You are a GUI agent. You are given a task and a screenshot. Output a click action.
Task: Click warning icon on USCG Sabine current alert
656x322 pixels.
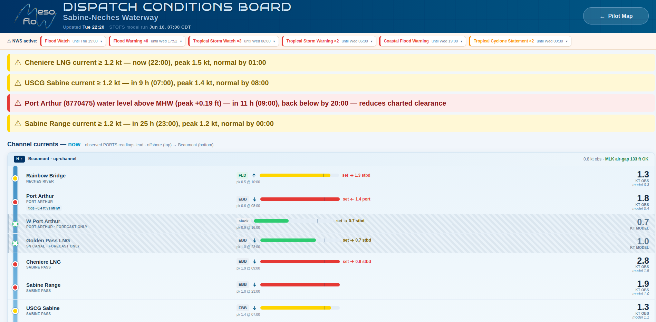coord(18,83)
